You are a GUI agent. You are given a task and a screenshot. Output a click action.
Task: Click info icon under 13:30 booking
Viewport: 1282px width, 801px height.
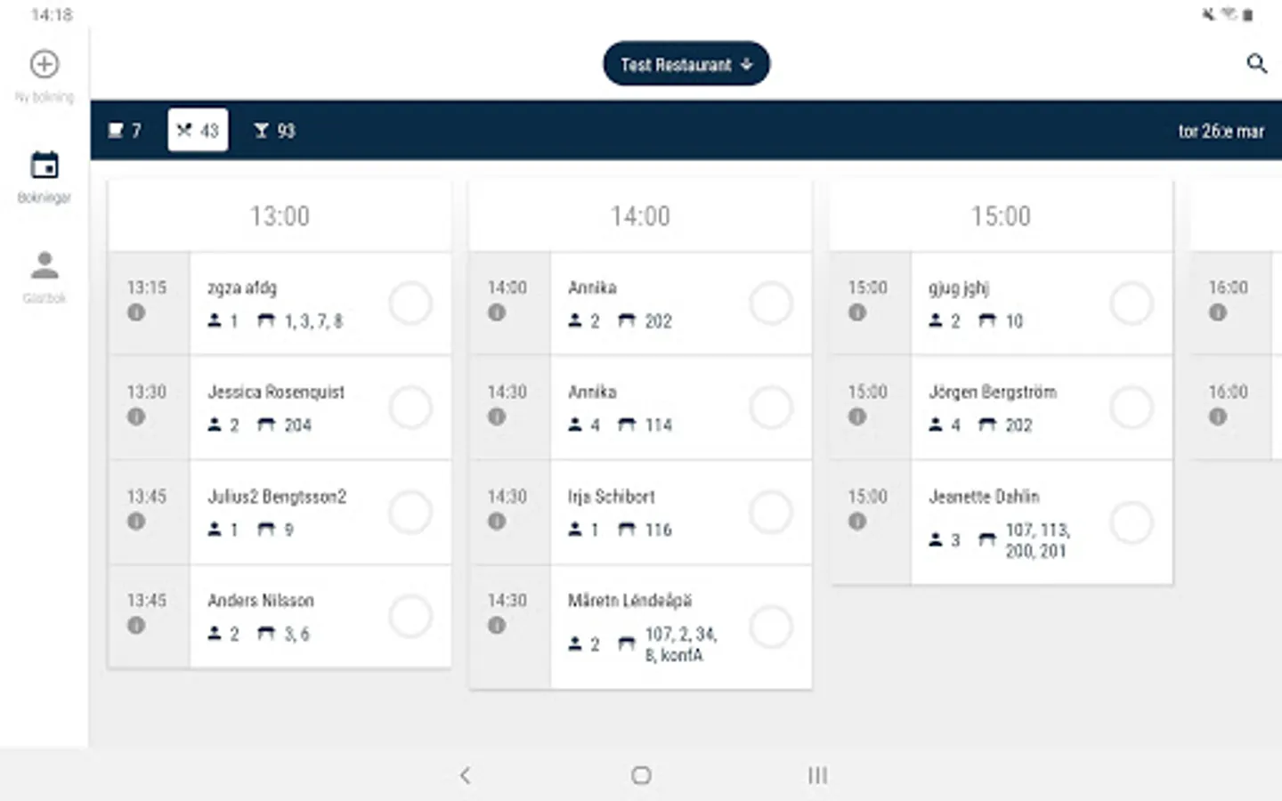pos(136,417)
